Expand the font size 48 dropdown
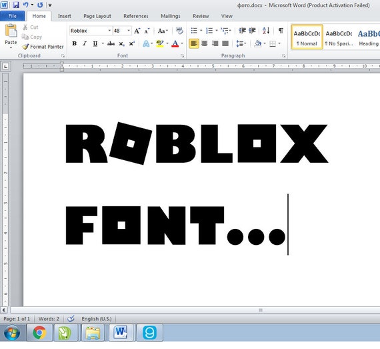Image resolution: width=380 pixels, height=349 pixels. point(129,31)
